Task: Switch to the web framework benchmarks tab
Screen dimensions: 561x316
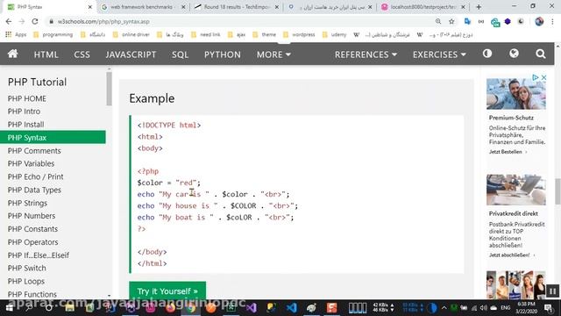Action: coord(143,7)
